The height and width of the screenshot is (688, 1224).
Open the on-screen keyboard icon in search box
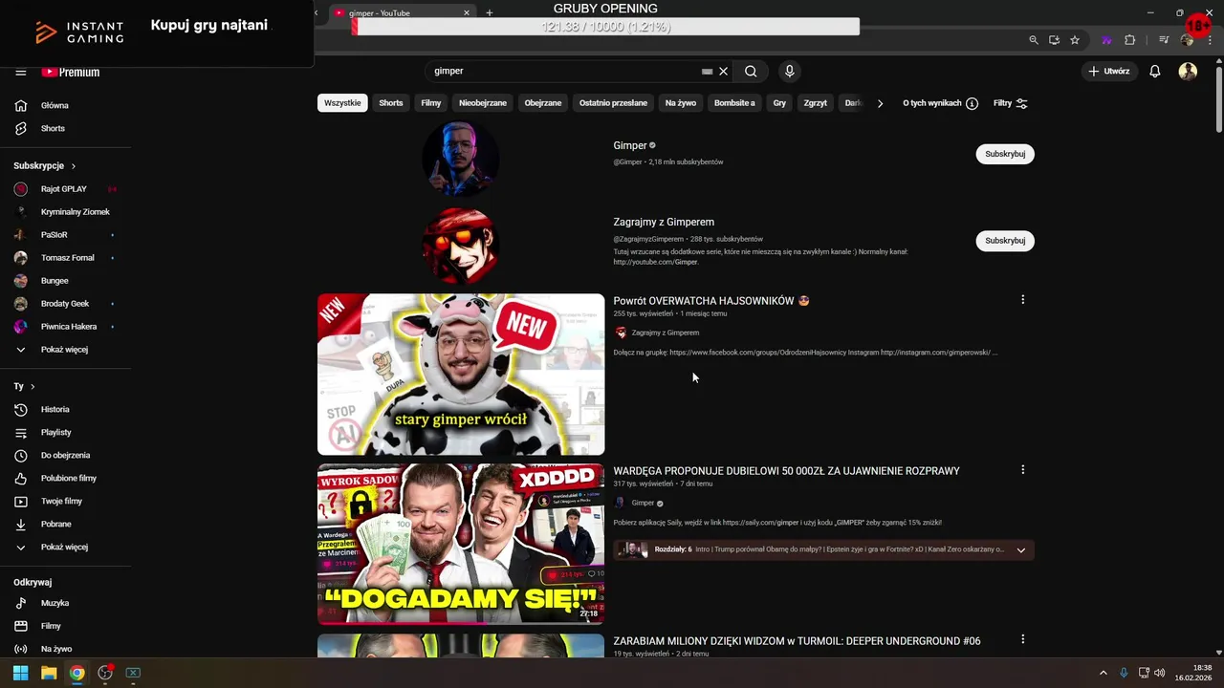click(x=707, y=71)
